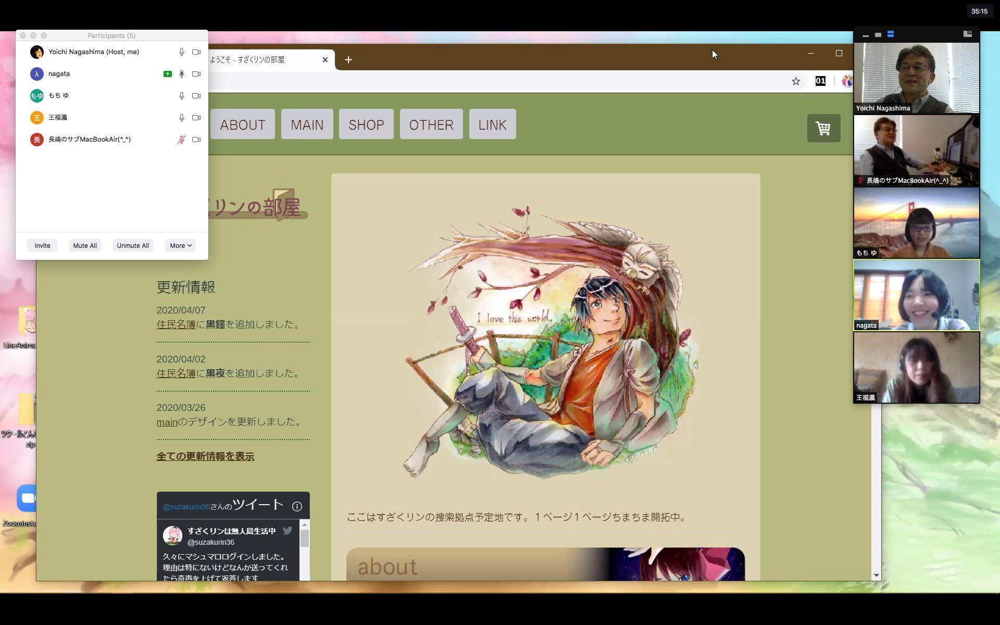
Task: Expand the More dropdown in Participants panel
Action: (x=180, y=246)
